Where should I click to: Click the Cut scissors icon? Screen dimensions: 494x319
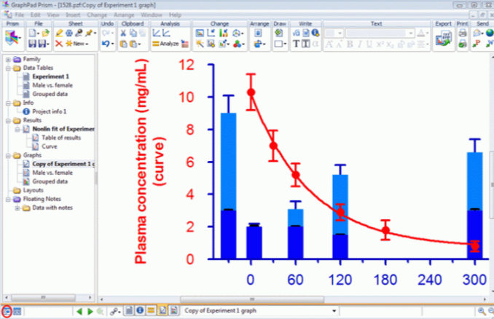pos(124,34)
